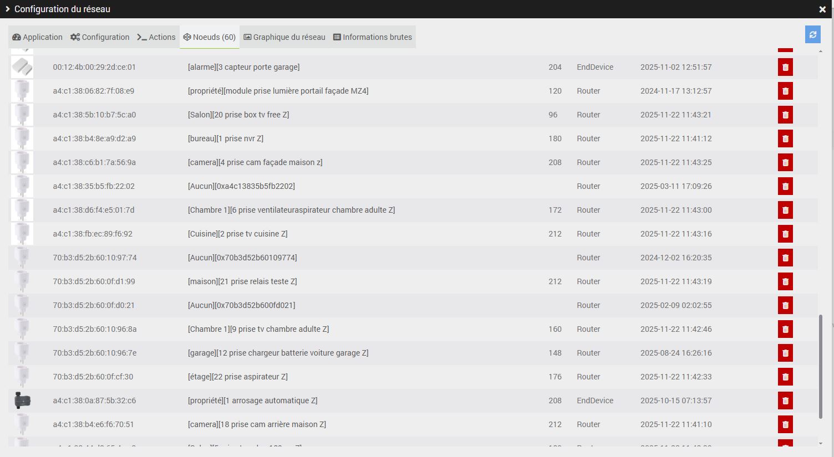Remove unnamed node 0x70b3d52b600fd021

click(x=785, y=305)
